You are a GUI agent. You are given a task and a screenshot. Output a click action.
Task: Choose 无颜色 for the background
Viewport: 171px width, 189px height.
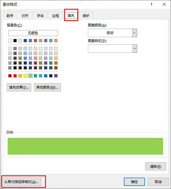coord(33,33)
